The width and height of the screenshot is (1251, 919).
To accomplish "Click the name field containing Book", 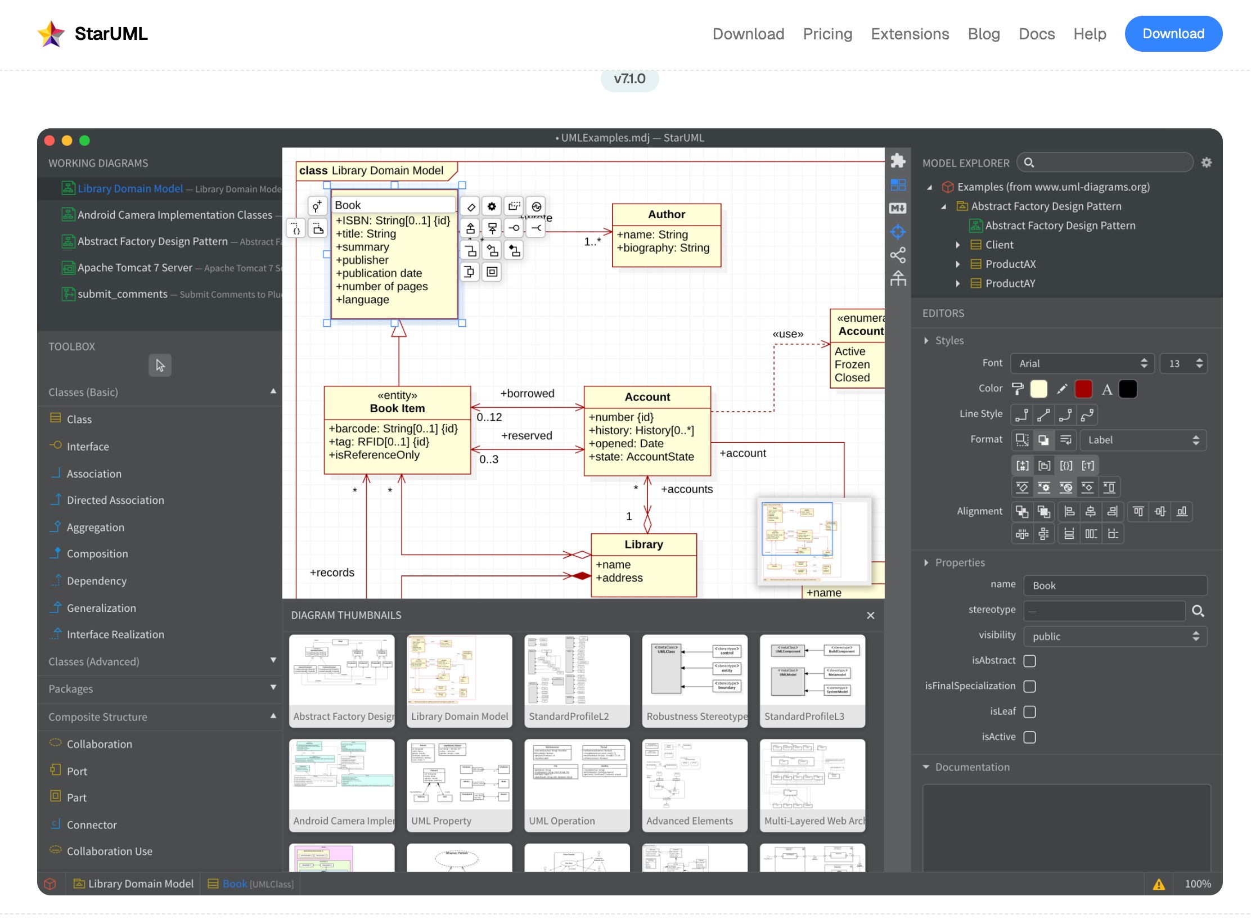I will 1115,585.
